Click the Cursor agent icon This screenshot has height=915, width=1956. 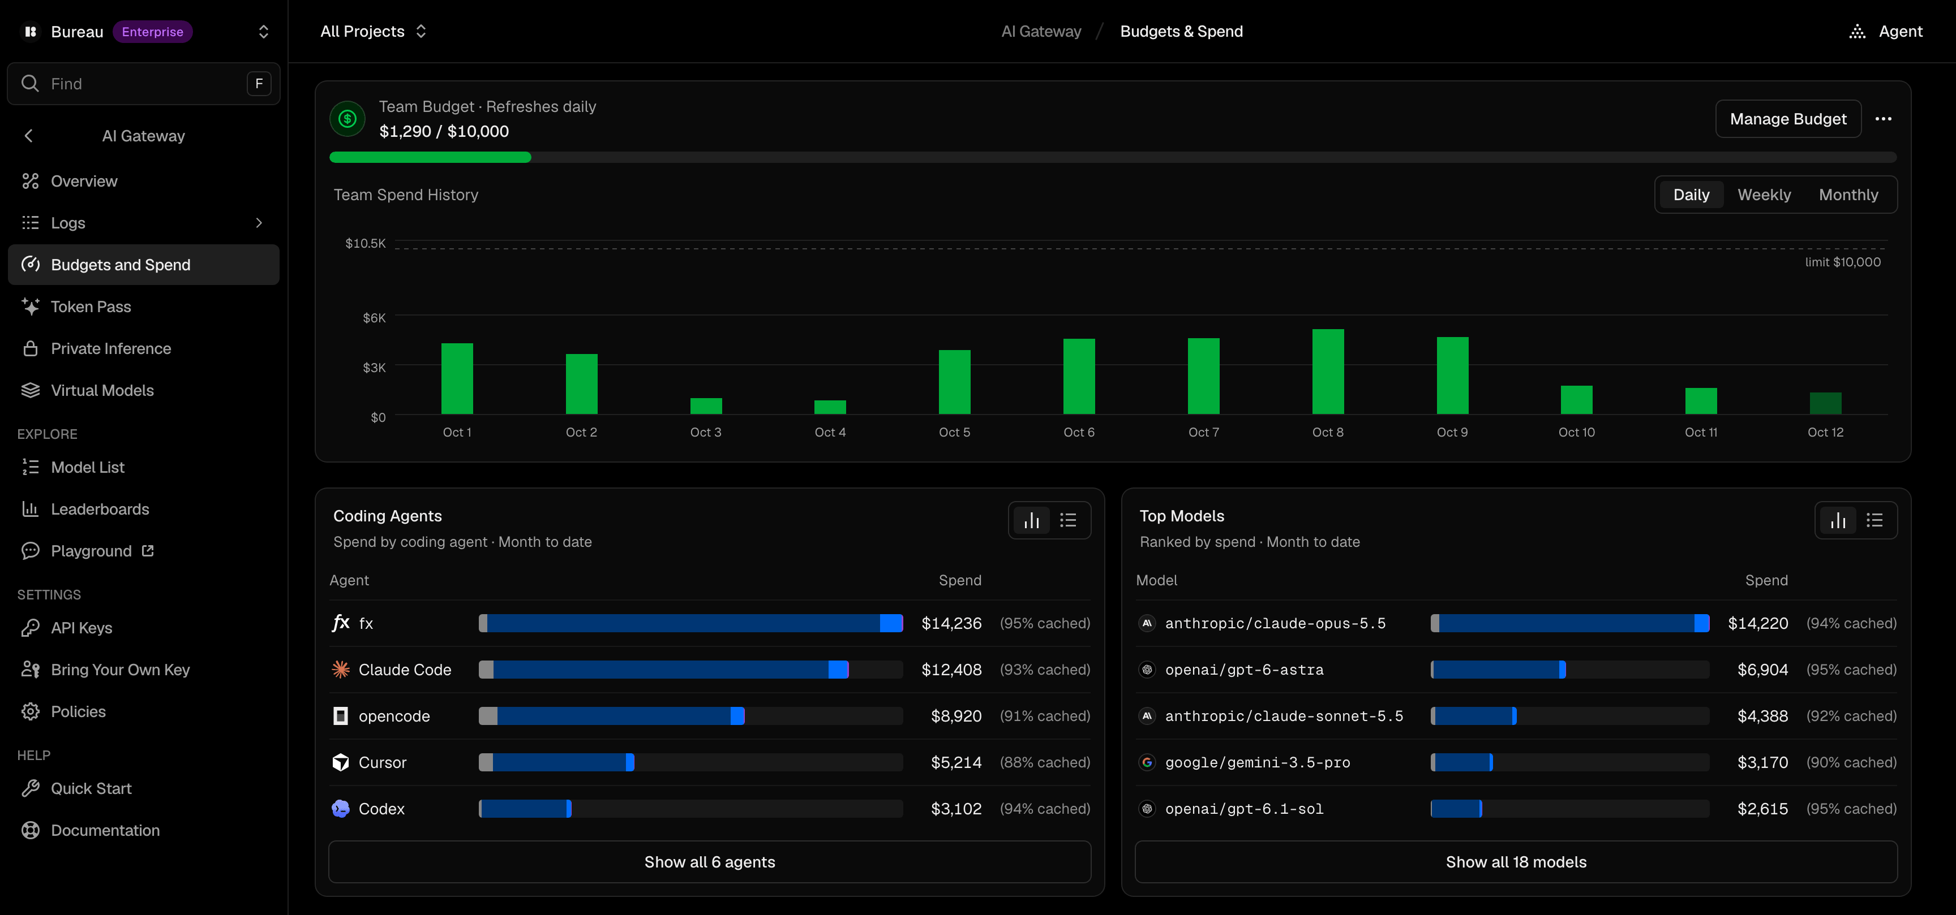coord(341,762)
